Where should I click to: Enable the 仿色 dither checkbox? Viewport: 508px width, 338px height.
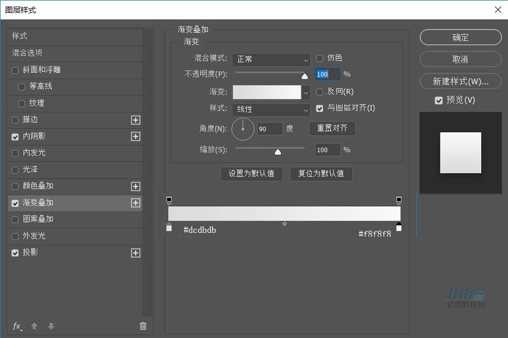(319, 58)
